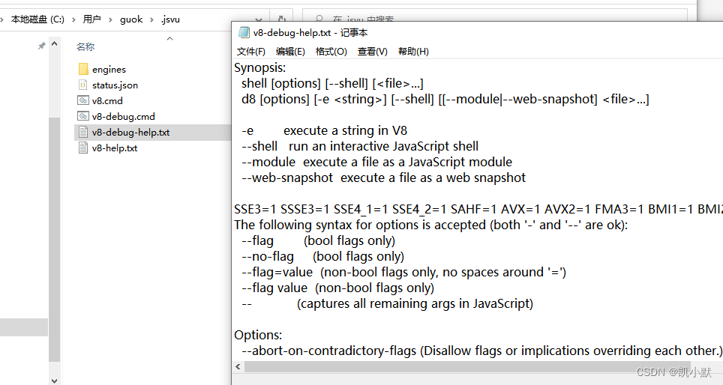
Task: Click the v8-debug.cmd file icon
Action: (83, 116)
